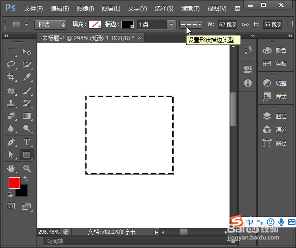Open the 文字(Y) menu
296x248 pixels.
[137, 9]
